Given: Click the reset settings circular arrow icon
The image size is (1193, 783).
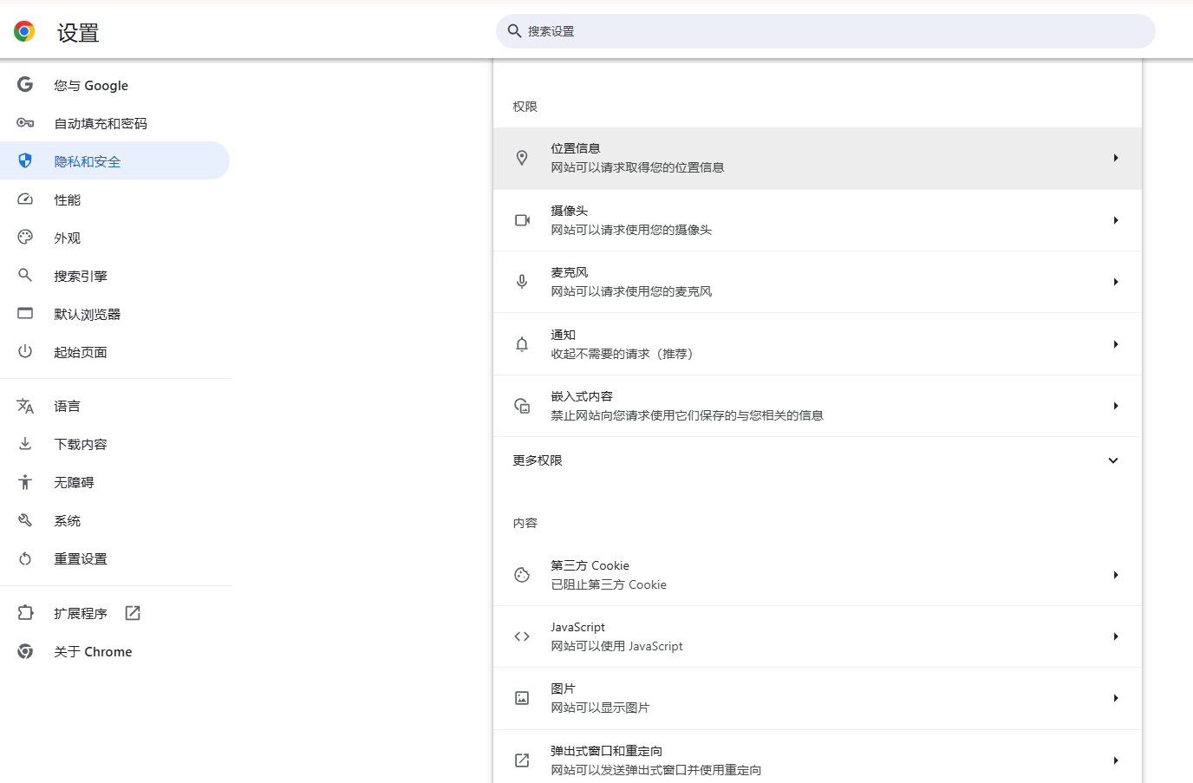Looking at the screenshot, I should pos(25,558).
